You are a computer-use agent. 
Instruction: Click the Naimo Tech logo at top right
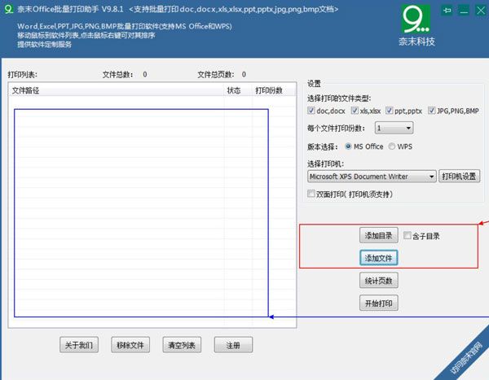416,25
